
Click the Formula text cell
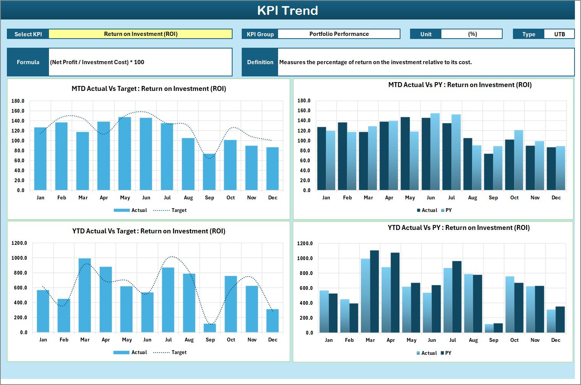point(140,62)
